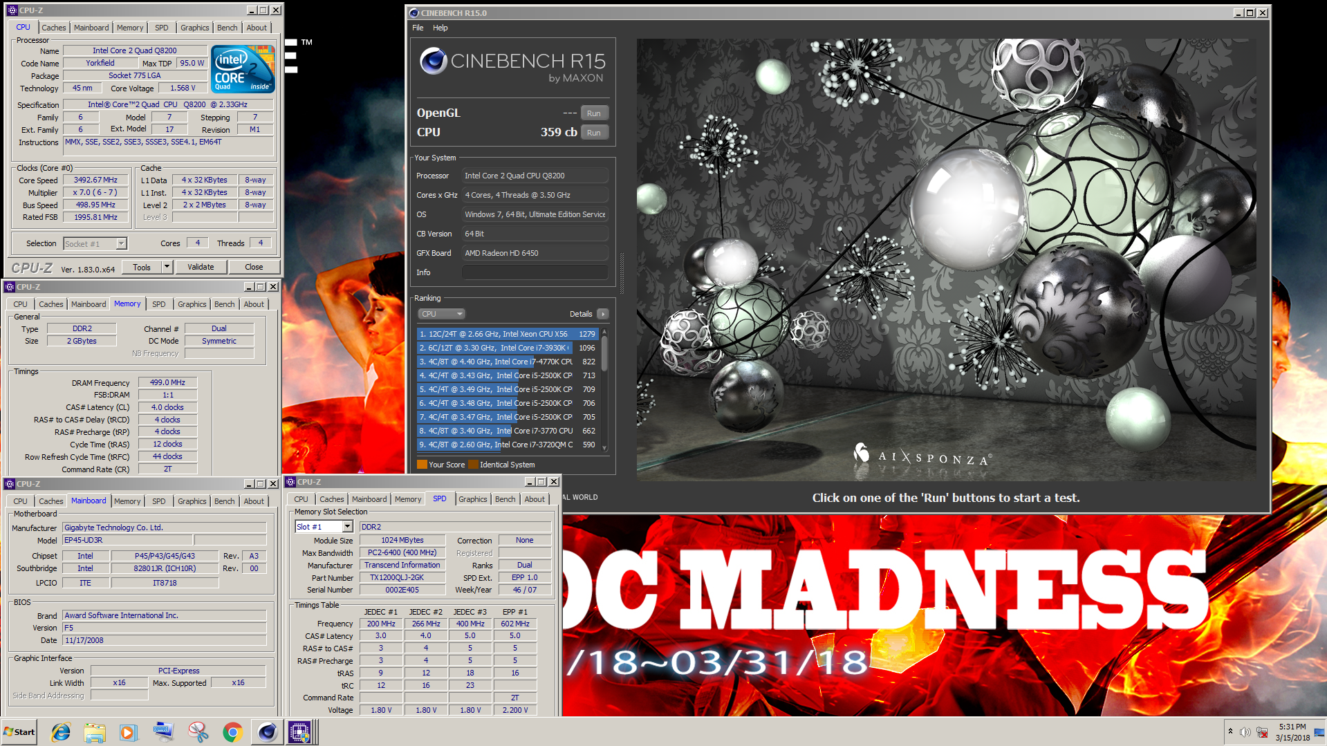Open the File Explorer folder taskbar icon

tap(95, 732)
